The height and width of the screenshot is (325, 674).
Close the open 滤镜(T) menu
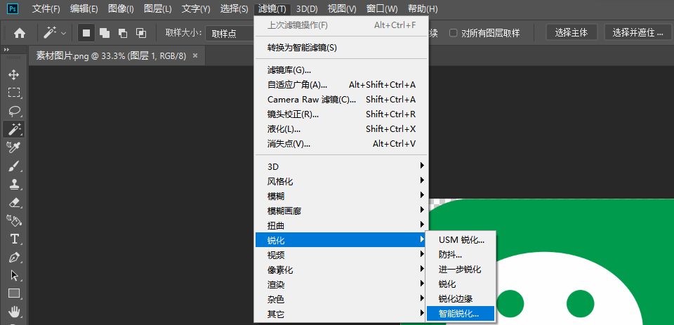272,8
